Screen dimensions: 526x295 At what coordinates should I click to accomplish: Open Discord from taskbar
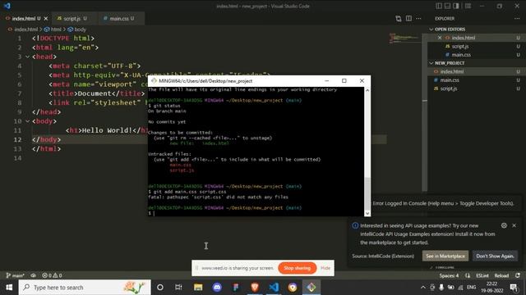(217, 288)
